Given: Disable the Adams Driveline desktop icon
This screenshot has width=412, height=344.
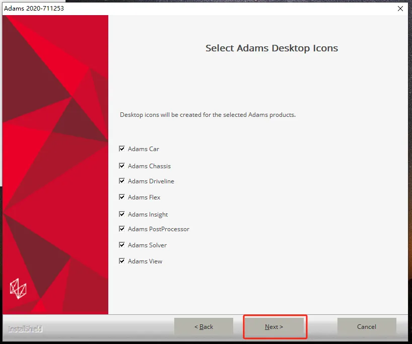Looking at the screenshot, I should (x=122, y=181).
